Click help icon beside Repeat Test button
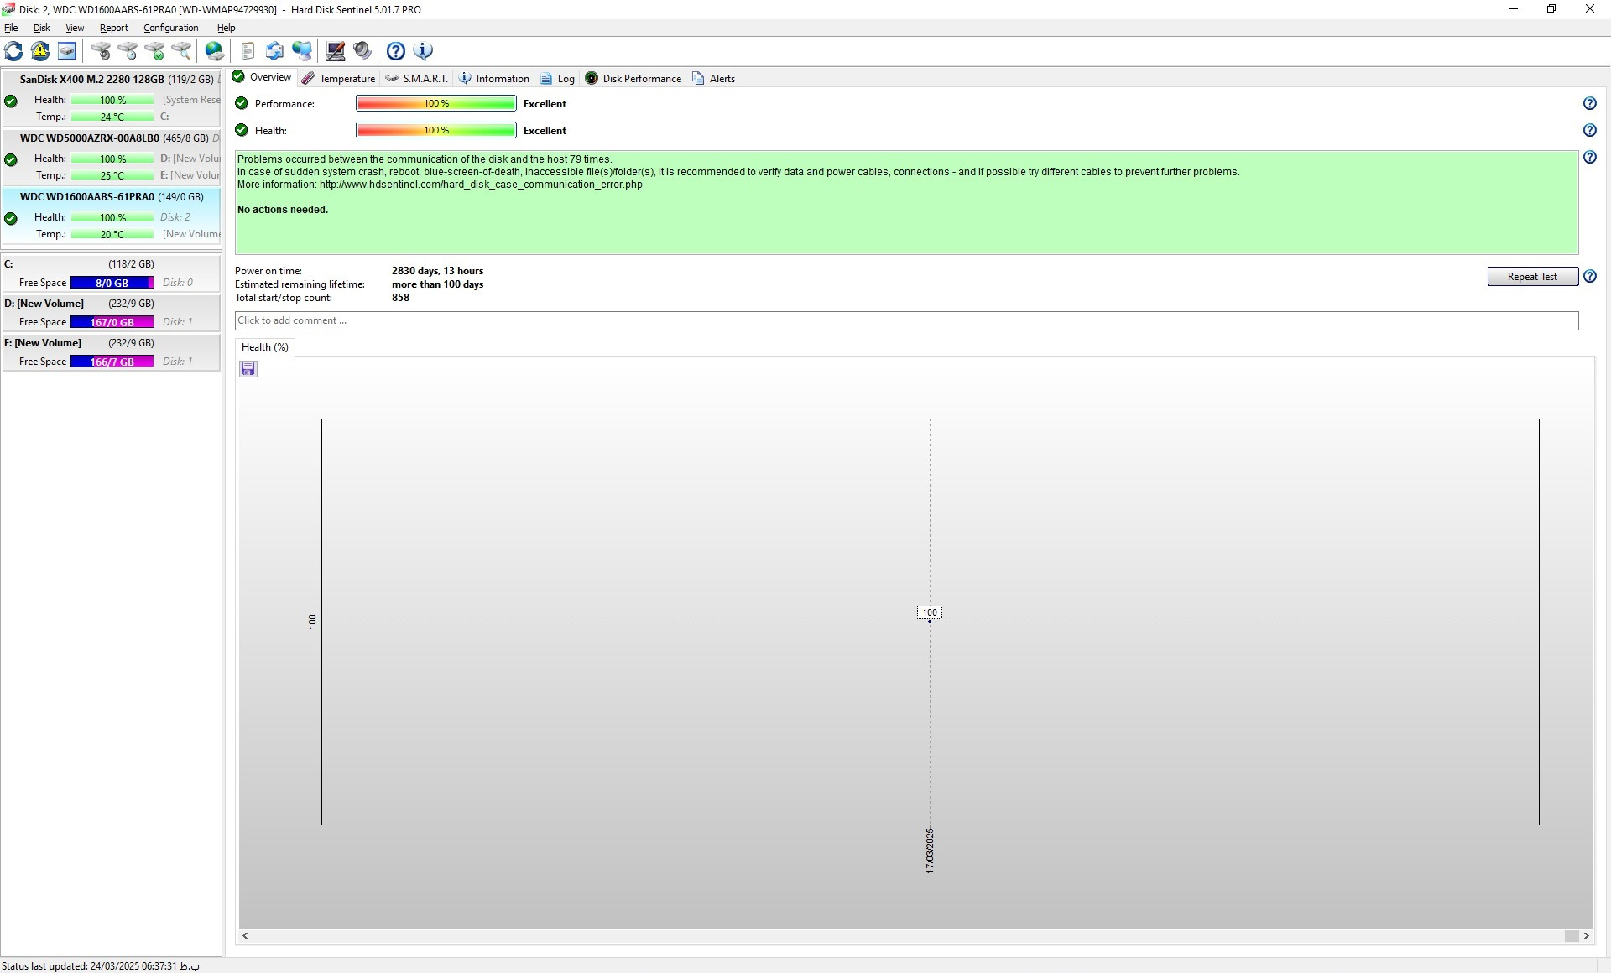Screen dimensions: 1611x973 click(x=1589, y=276)
